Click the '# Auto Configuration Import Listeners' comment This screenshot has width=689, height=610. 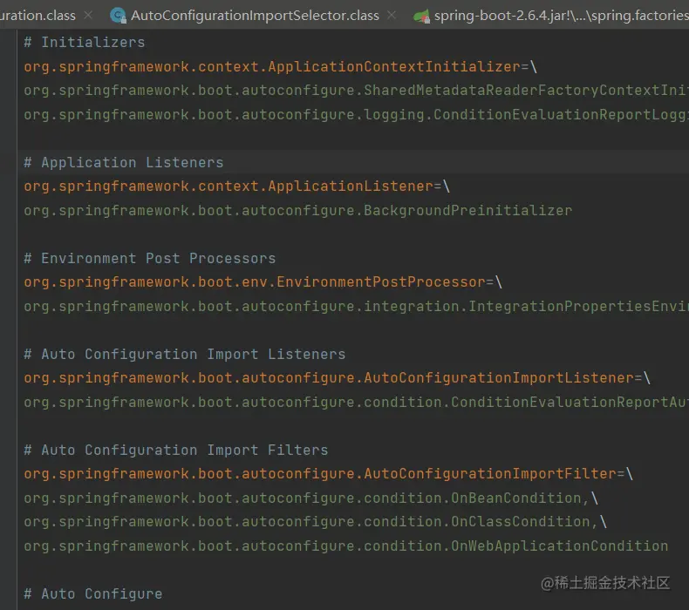click(x=185, y=354)
